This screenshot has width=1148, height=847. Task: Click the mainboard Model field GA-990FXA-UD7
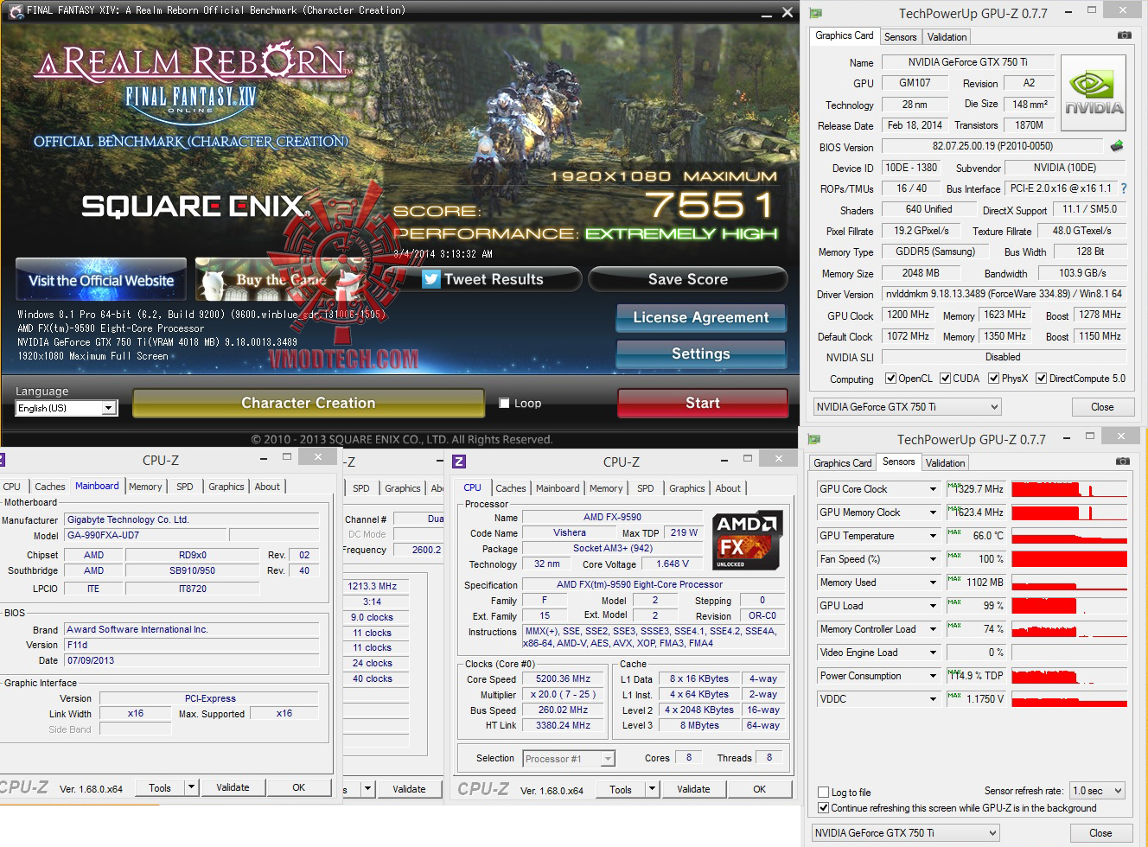tap(145, 535)
